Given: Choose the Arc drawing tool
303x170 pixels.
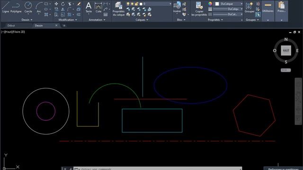Looking at the screenshot, I should click(x=39, y=8).
